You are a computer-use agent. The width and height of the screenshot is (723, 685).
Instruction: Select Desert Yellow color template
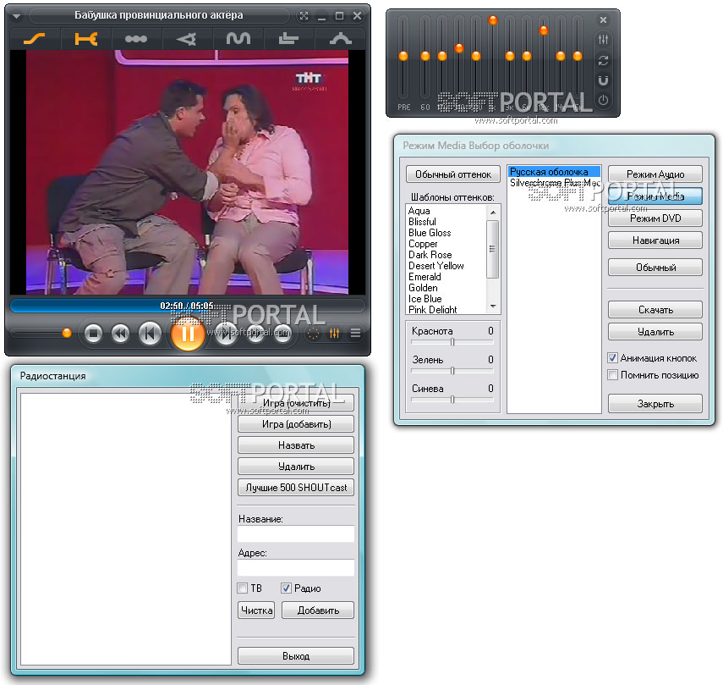click(x=436, y=266)
